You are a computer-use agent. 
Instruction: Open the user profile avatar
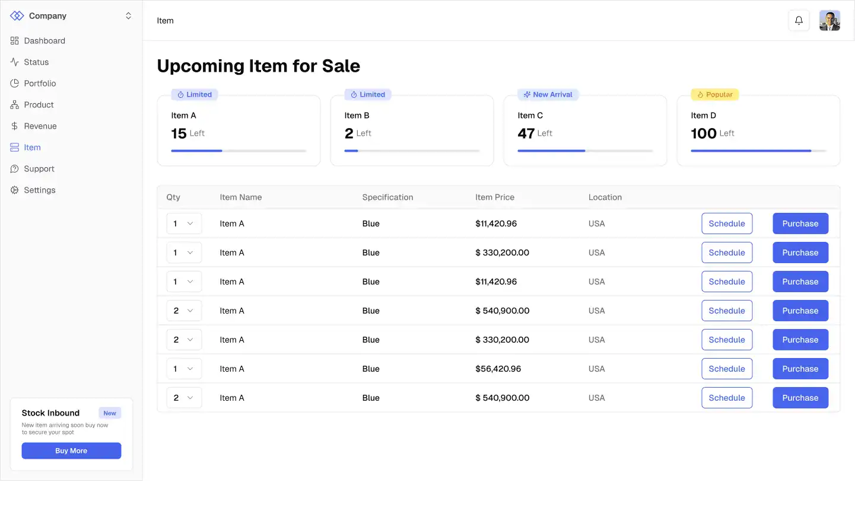(829, 21)
